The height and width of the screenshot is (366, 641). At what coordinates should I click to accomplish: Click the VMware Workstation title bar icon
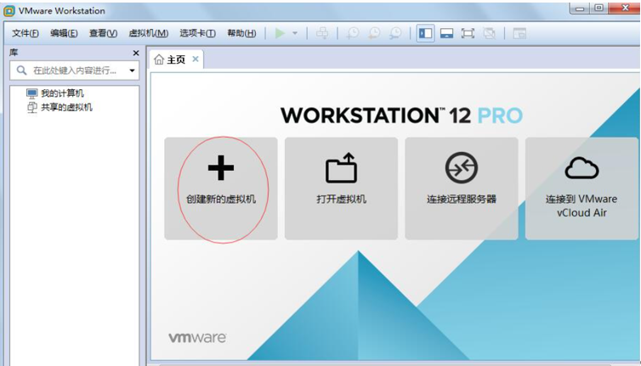pos(9,11)
